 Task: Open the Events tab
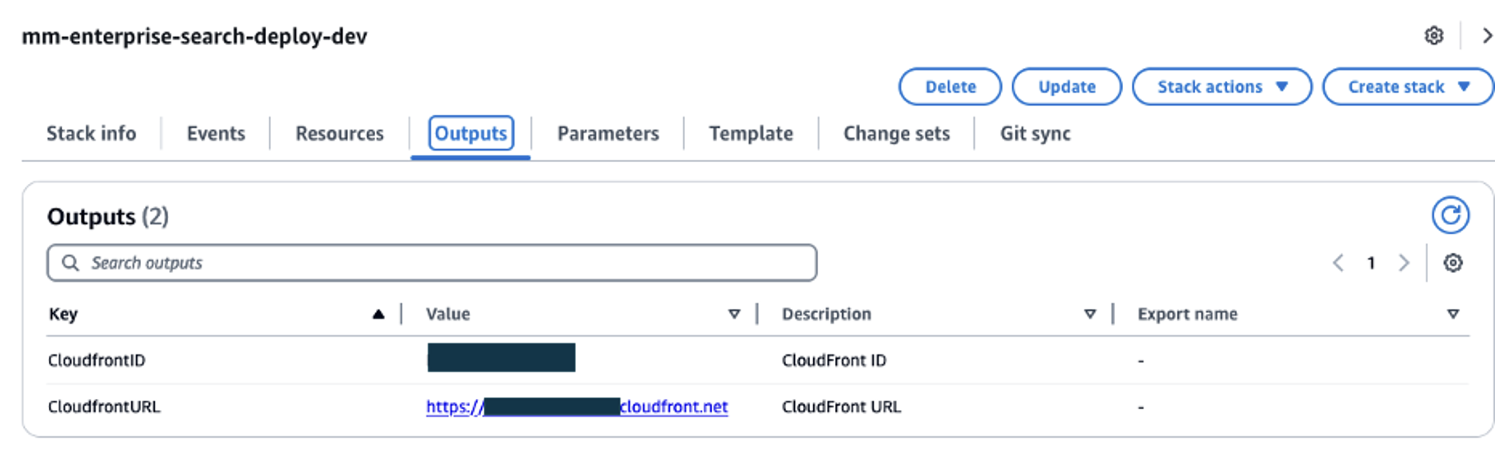216,134
